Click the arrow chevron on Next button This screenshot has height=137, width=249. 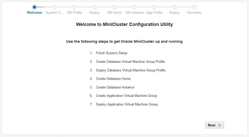[x=219, y=125]
